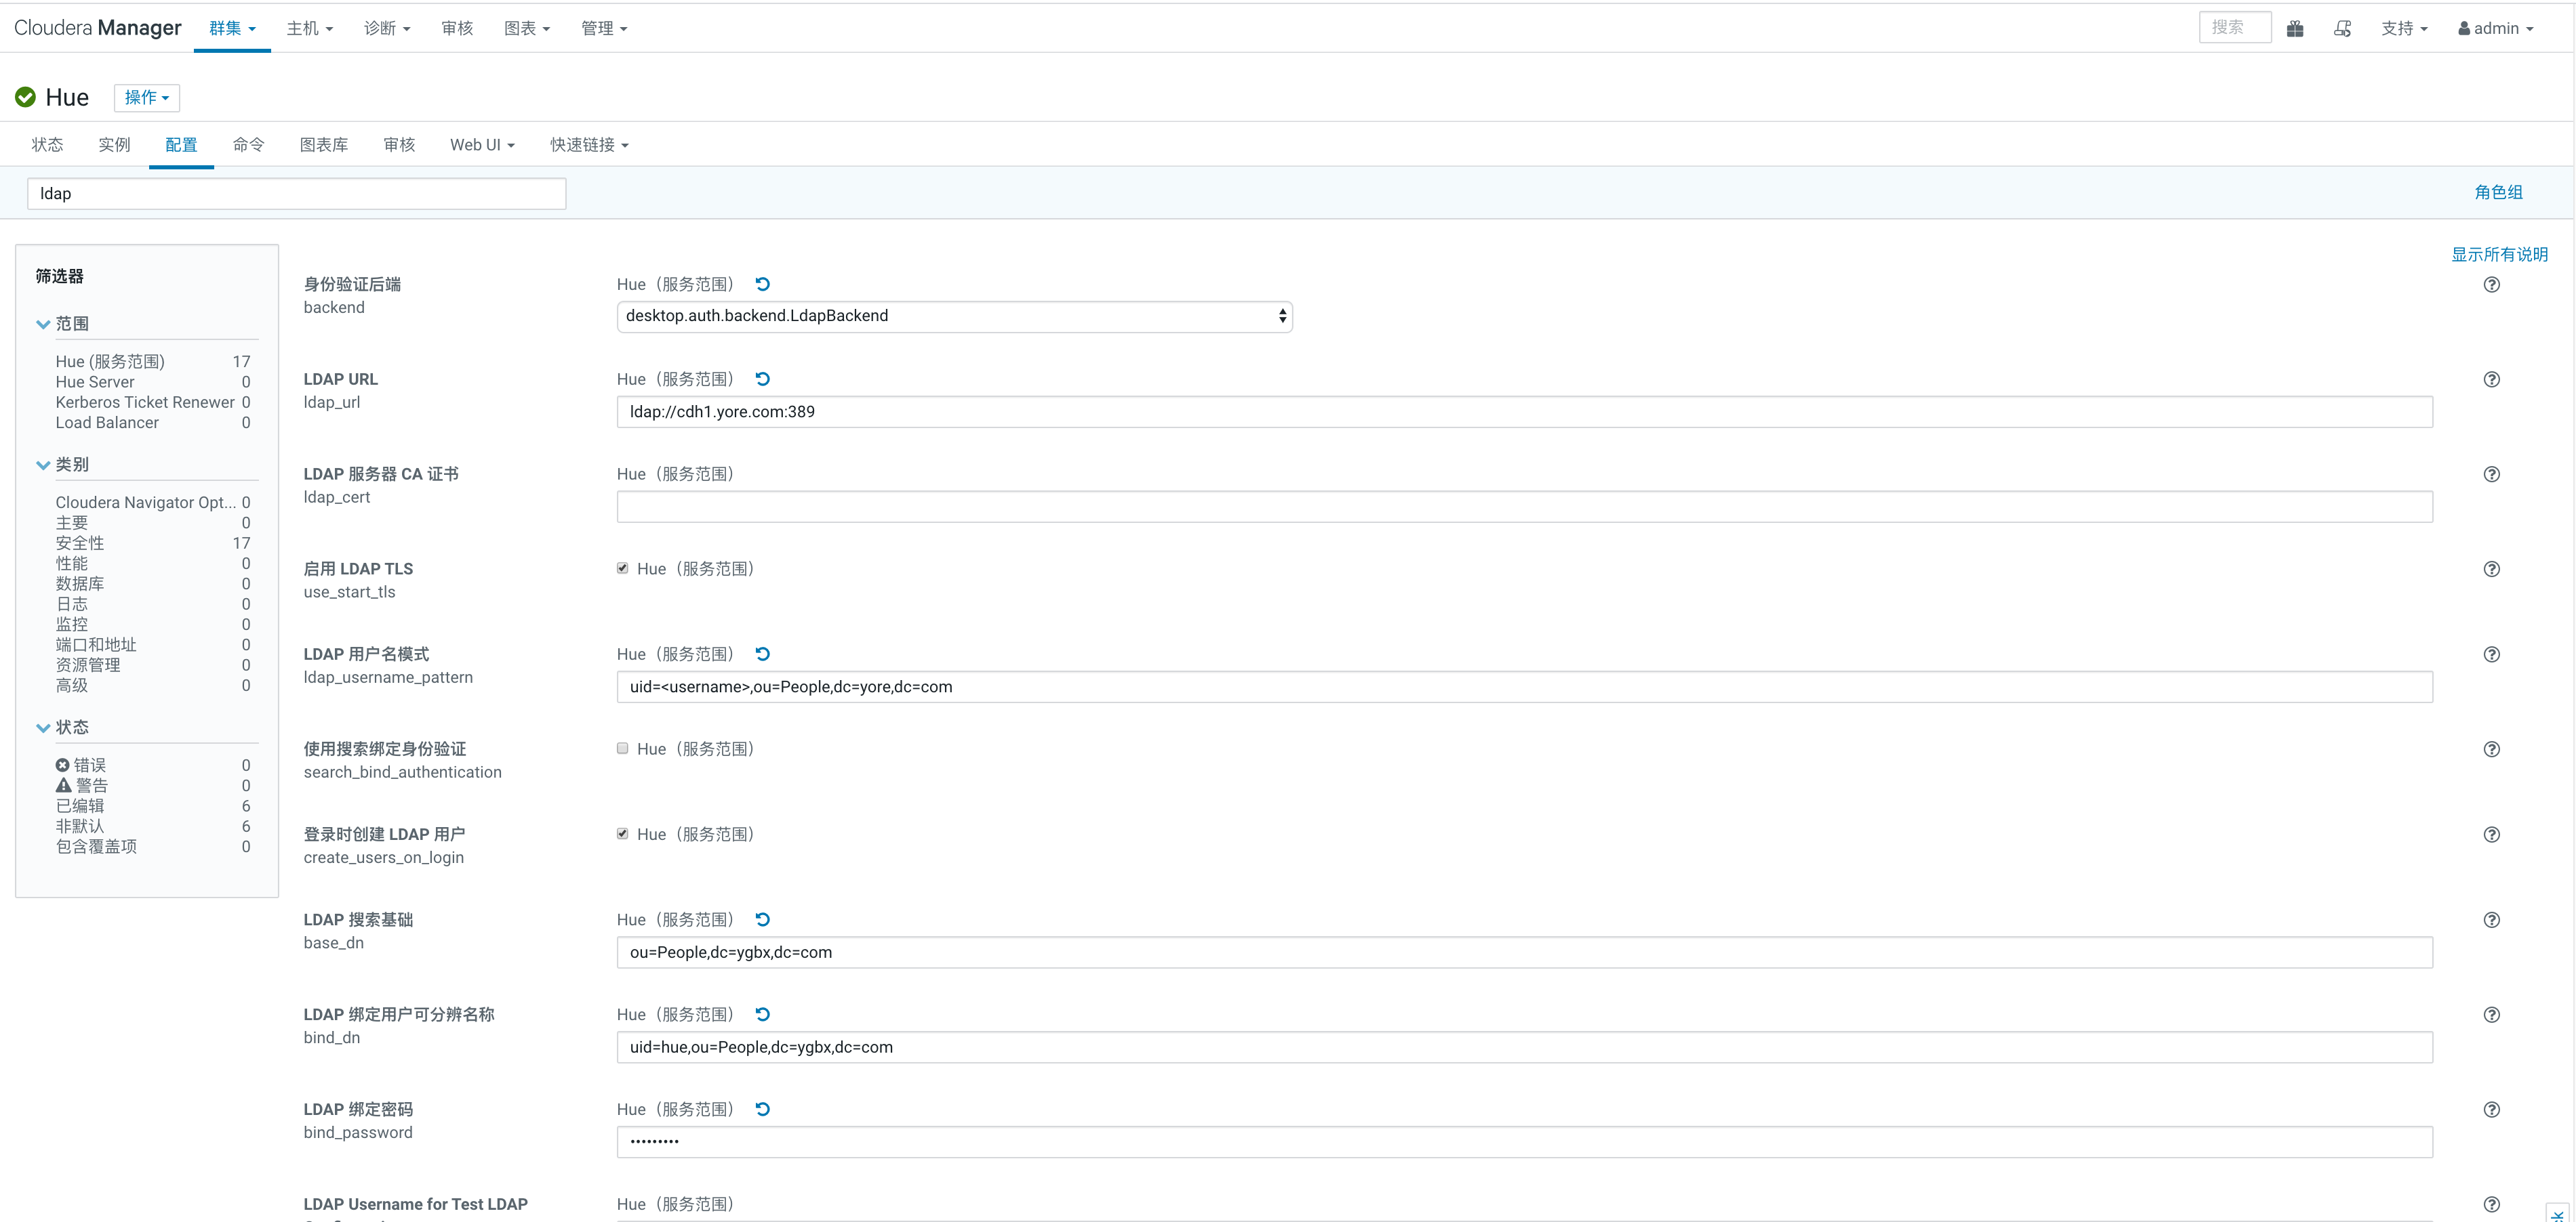Open help for bind_password setting
This screenshot has width=2576, height=1222.
coord(2491,1109)
